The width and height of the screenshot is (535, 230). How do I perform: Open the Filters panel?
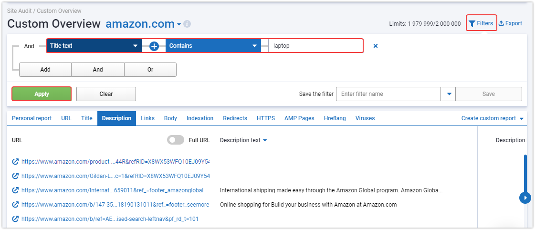(481, 23)
